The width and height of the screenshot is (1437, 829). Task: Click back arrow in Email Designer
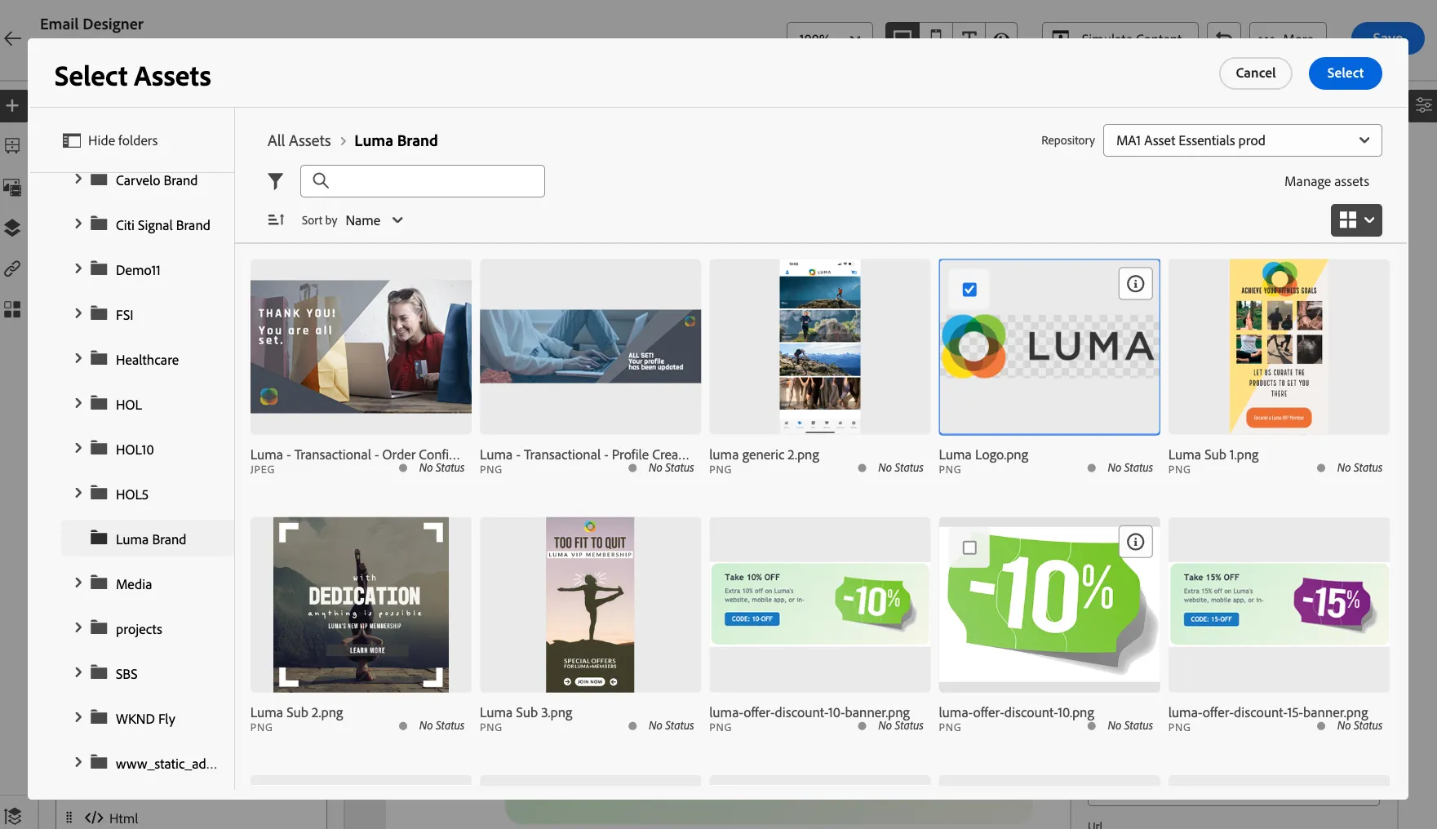coord(13,38)
